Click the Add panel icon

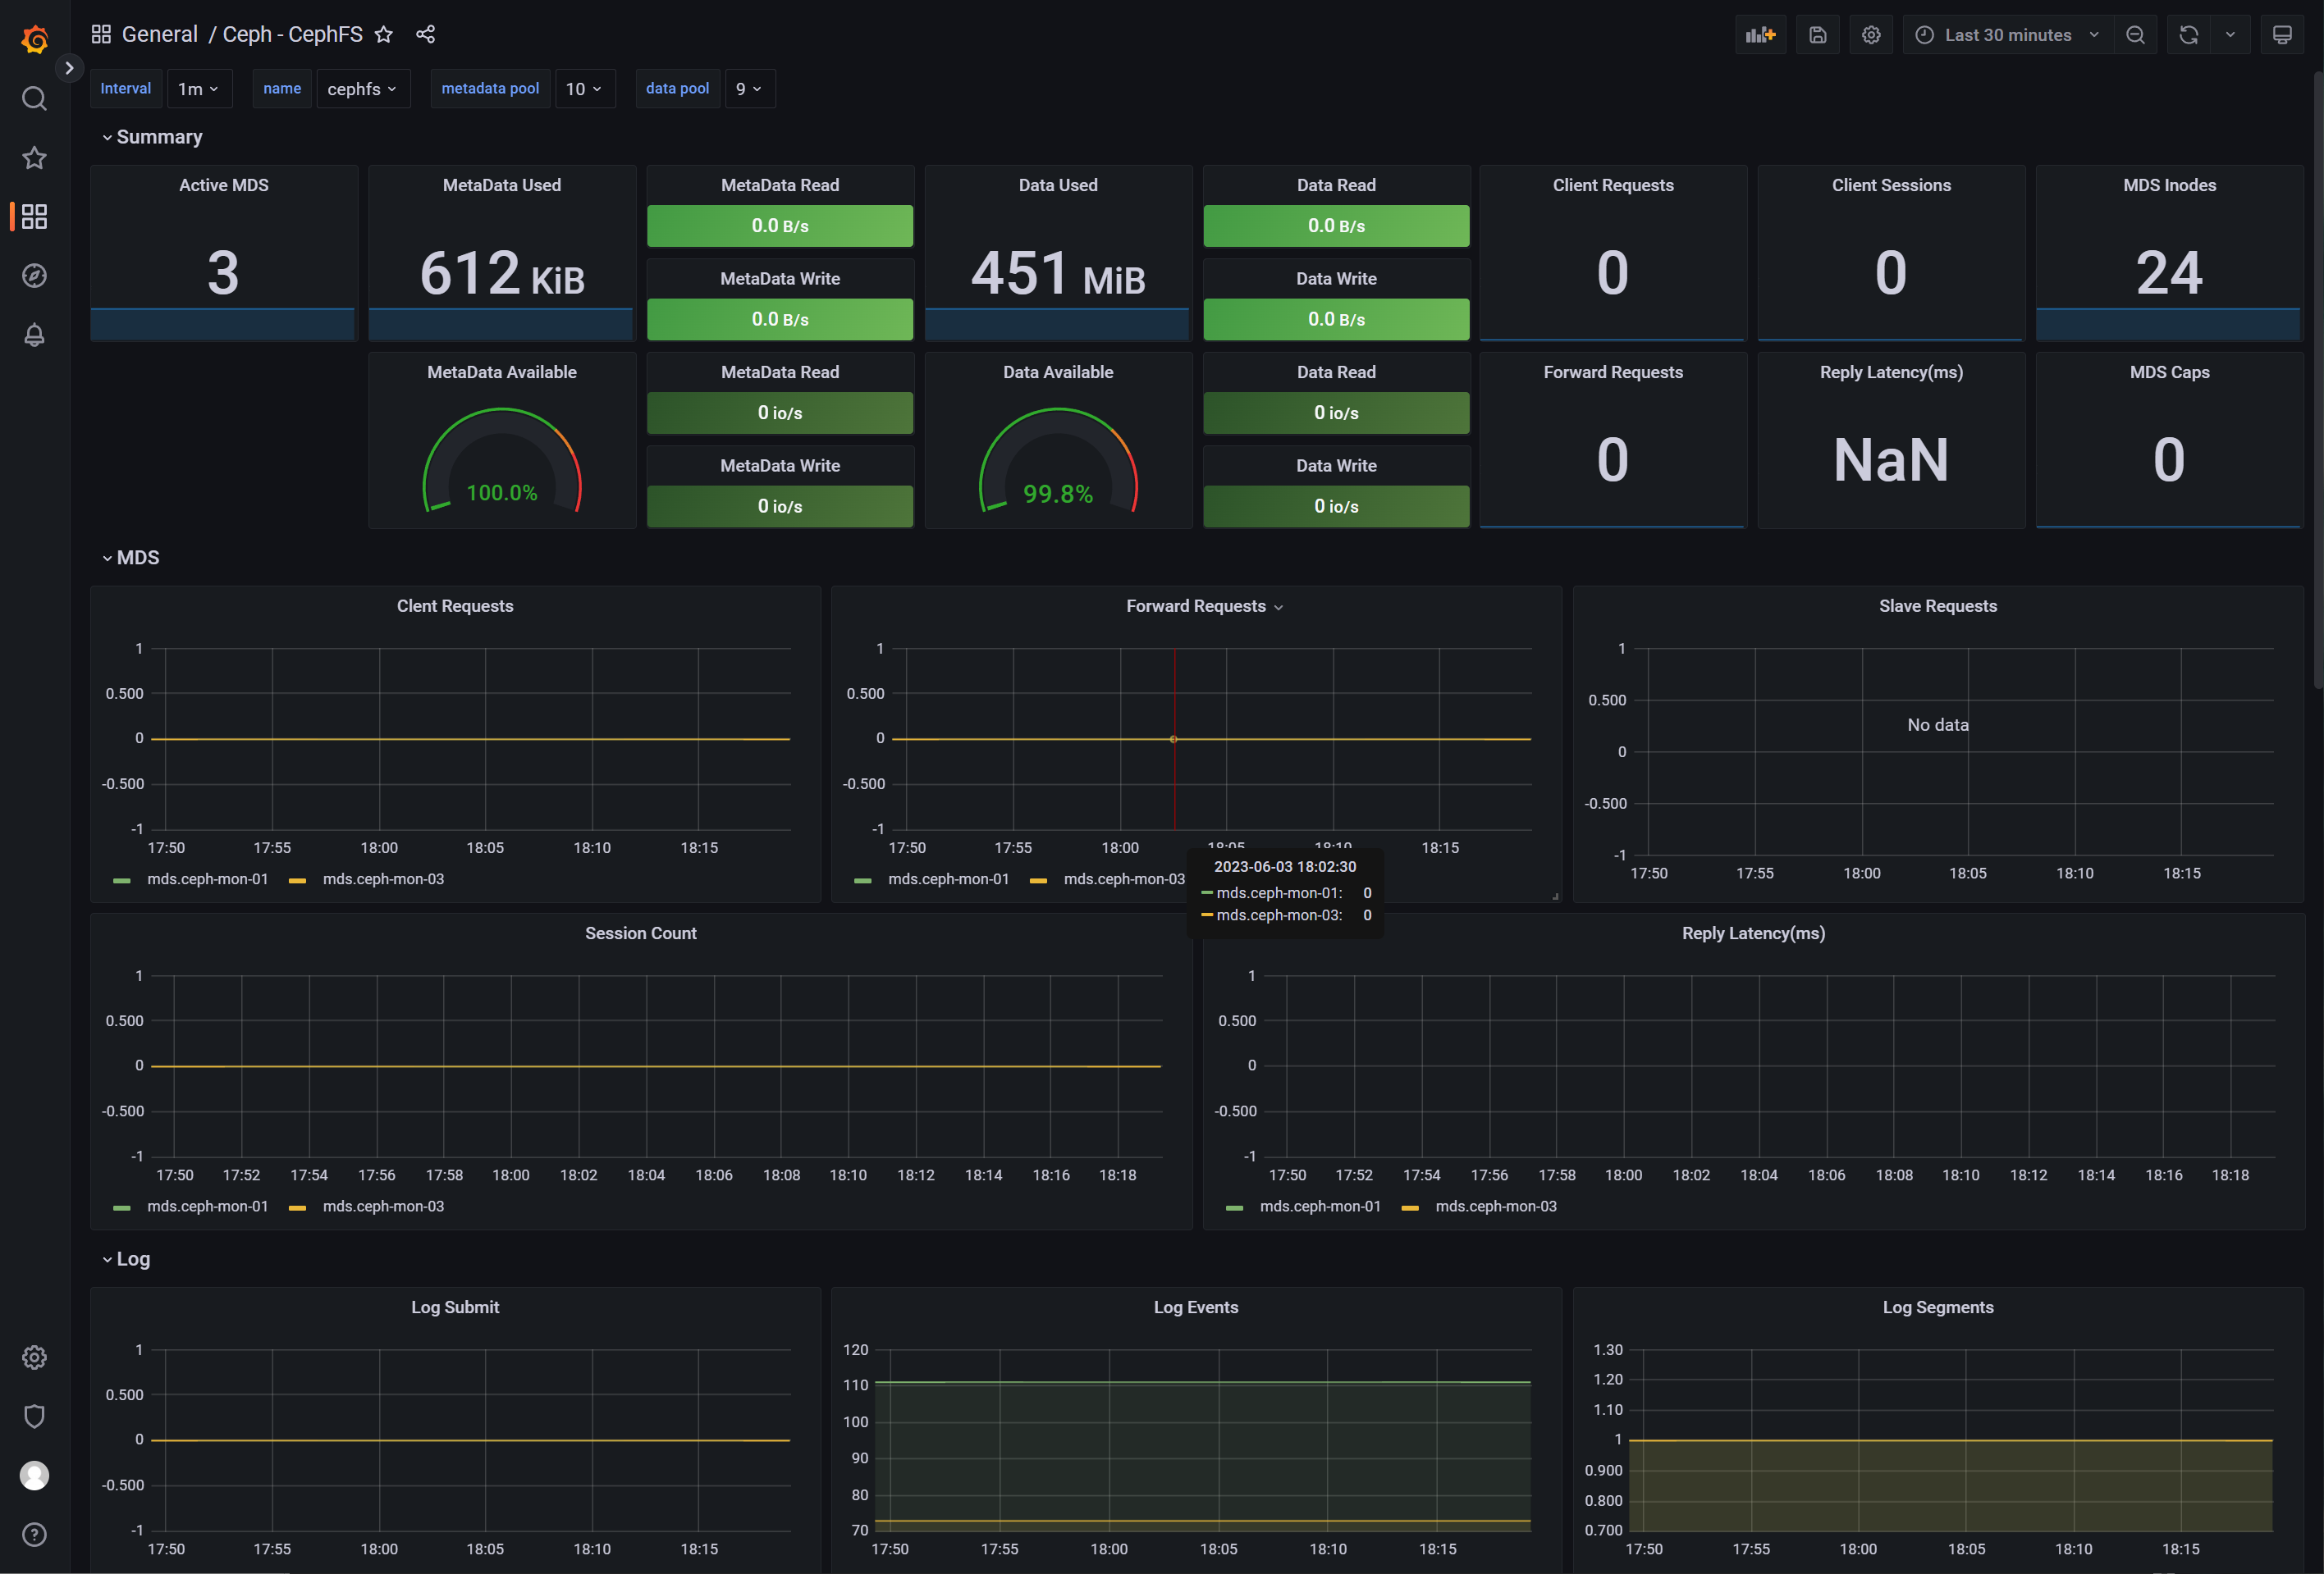(1760, 35)
